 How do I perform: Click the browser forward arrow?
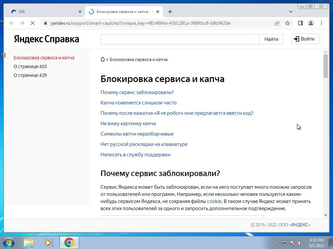click(22, 23)
